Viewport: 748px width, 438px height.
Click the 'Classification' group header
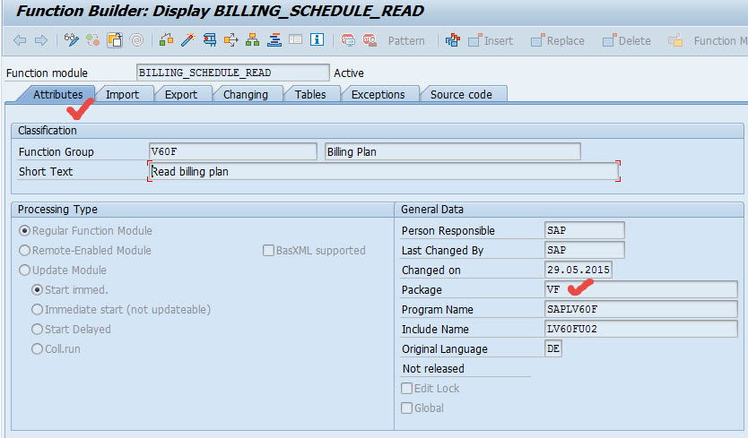(x=48, y=131)
